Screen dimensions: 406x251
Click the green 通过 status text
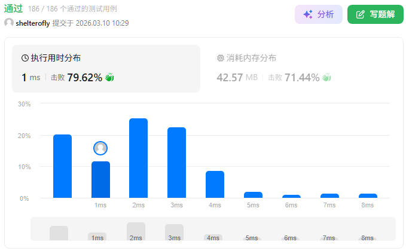click(x=14, y=9)
